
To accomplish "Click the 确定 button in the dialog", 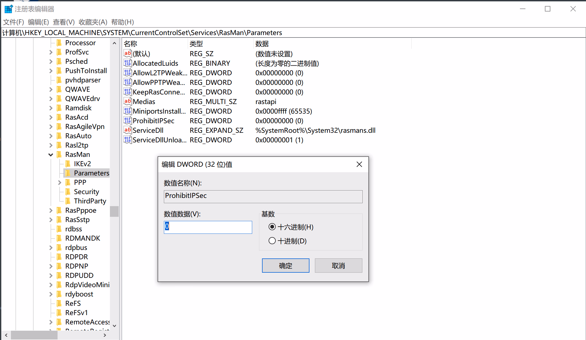I will tap(285, 266).
